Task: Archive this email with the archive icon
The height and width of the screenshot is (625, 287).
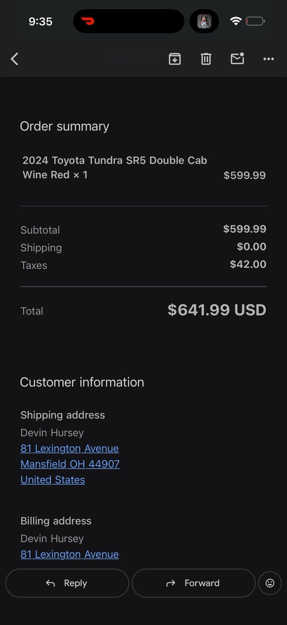Action: pyautogui.click(x=175, y=59)
